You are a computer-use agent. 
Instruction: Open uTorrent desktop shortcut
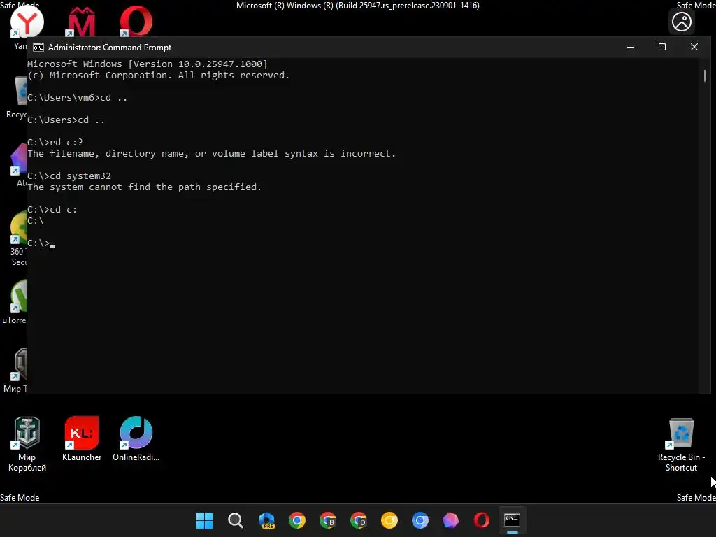click(14, 302)
